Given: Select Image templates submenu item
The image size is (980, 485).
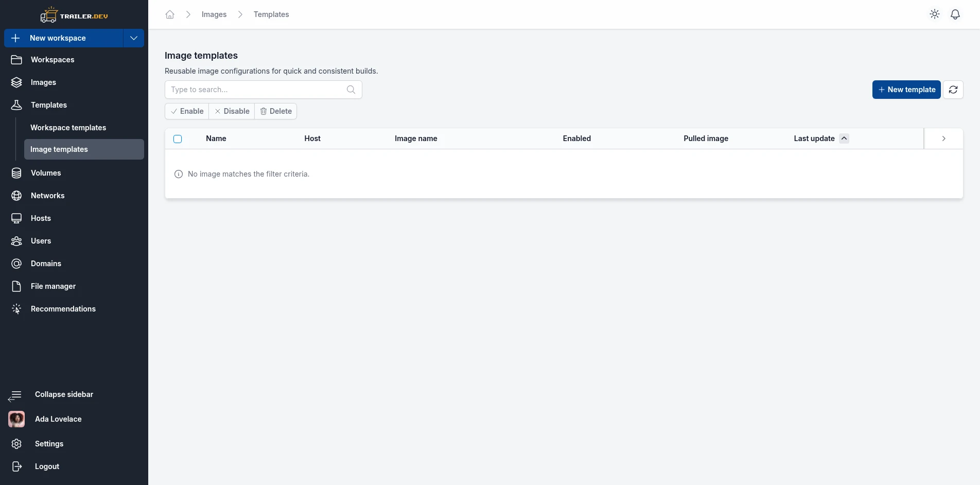Looking at the screenshot, I should 84,149.
